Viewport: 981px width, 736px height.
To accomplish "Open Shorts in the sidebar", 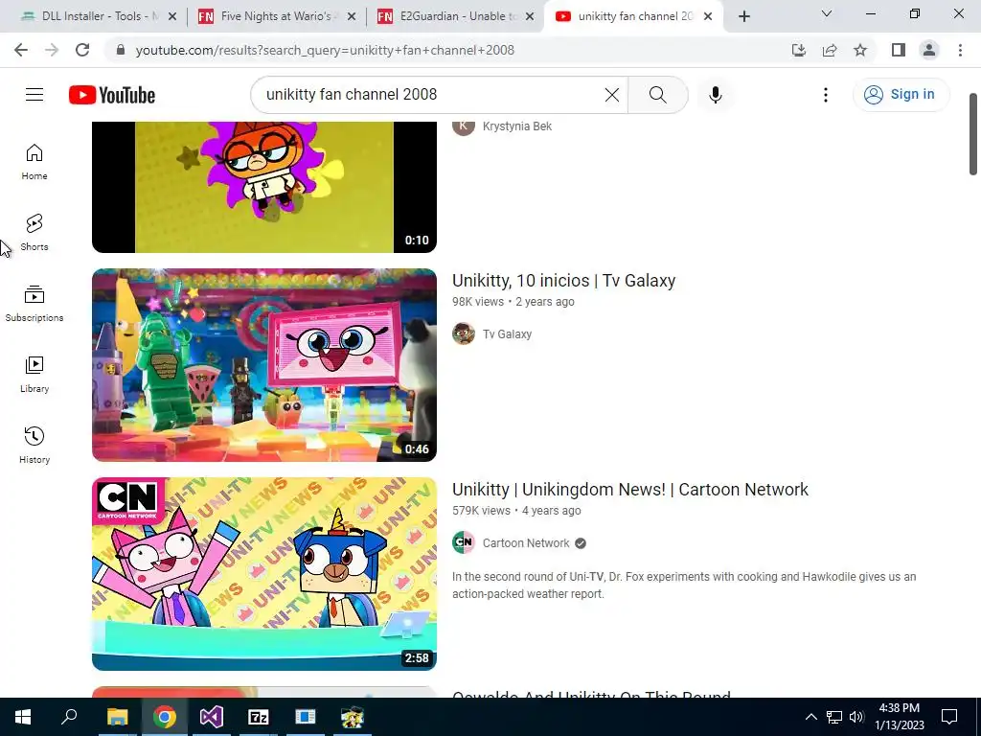I will tap(34, 233).
